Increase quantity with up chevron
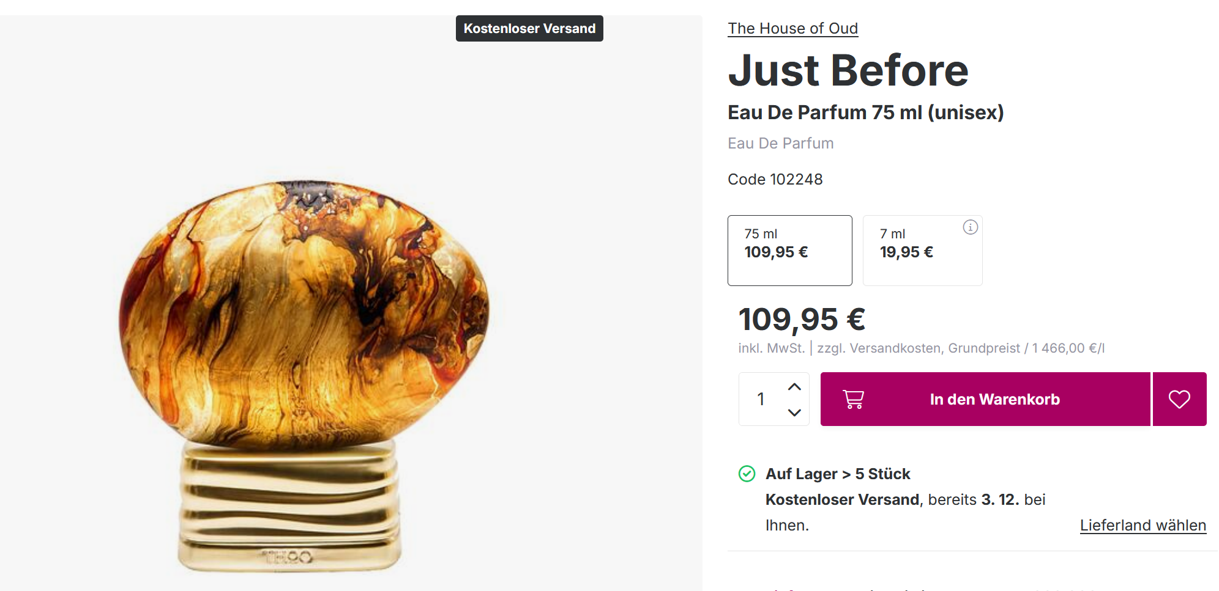The image size is (1219, 591). pos(794,387)
